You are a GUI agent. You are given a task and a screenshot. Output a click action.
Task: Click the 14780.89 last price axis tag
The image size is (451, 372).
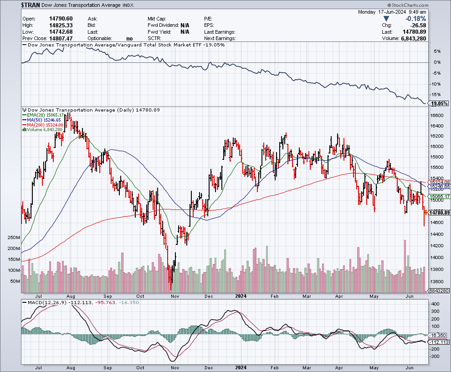pos(438,212)
